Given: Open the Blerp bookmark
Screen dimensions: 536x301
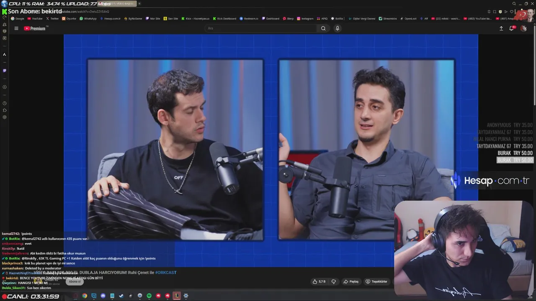Looking at the screenshot, I should click(x=289, y=18).
